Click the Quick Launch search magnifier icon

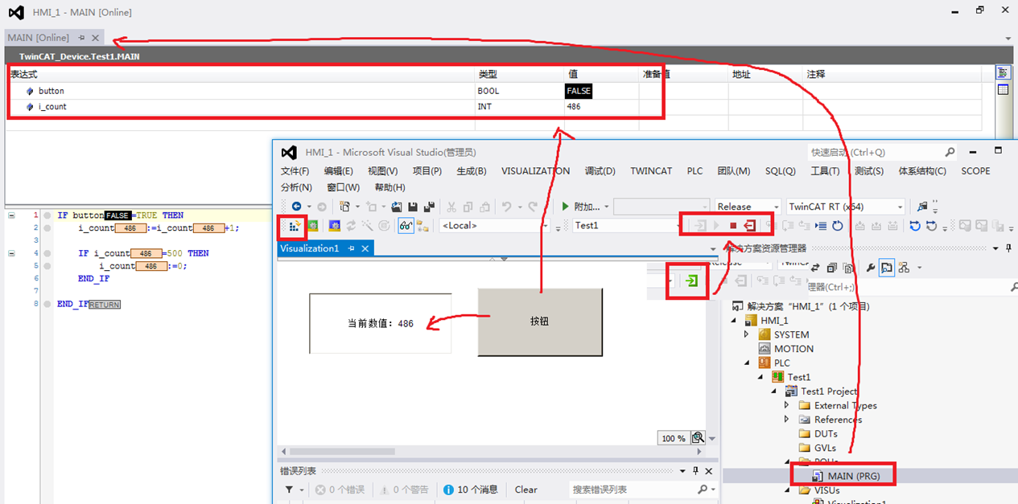click(950, 152)
